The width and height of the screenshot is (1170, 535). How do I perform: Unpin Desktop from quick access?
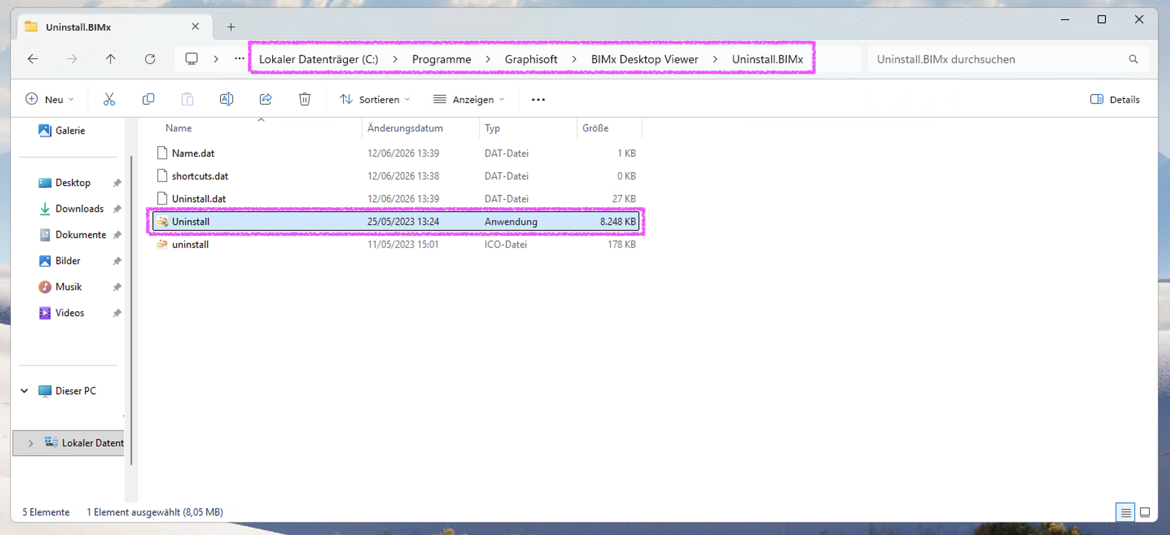(117, 183)
